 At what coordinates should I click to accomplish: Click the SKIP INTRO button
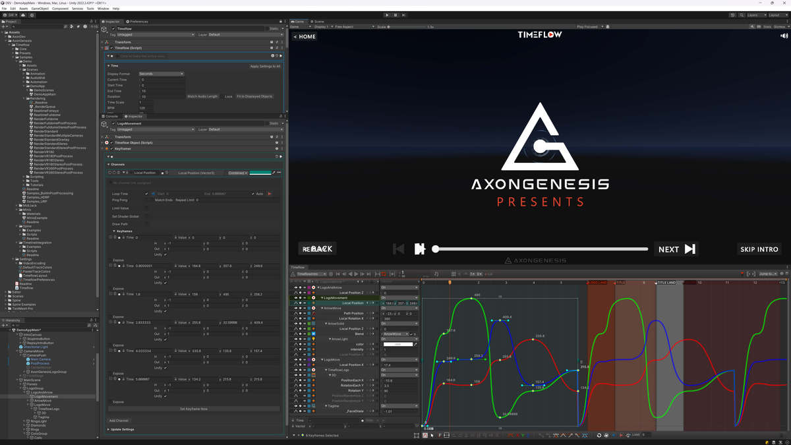coord(759,249)
